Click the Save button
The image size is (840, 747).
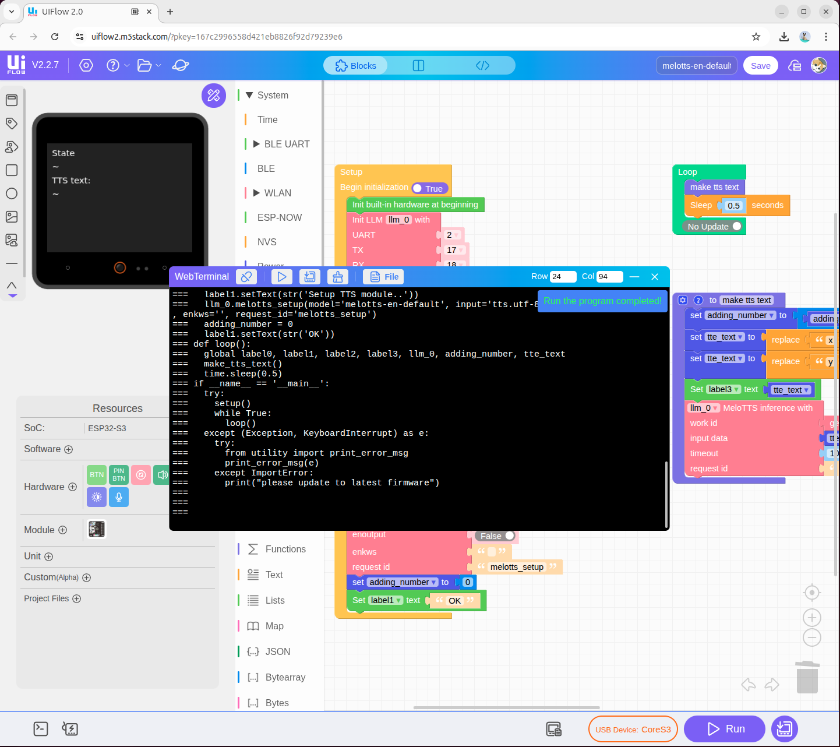pos(760,66)
